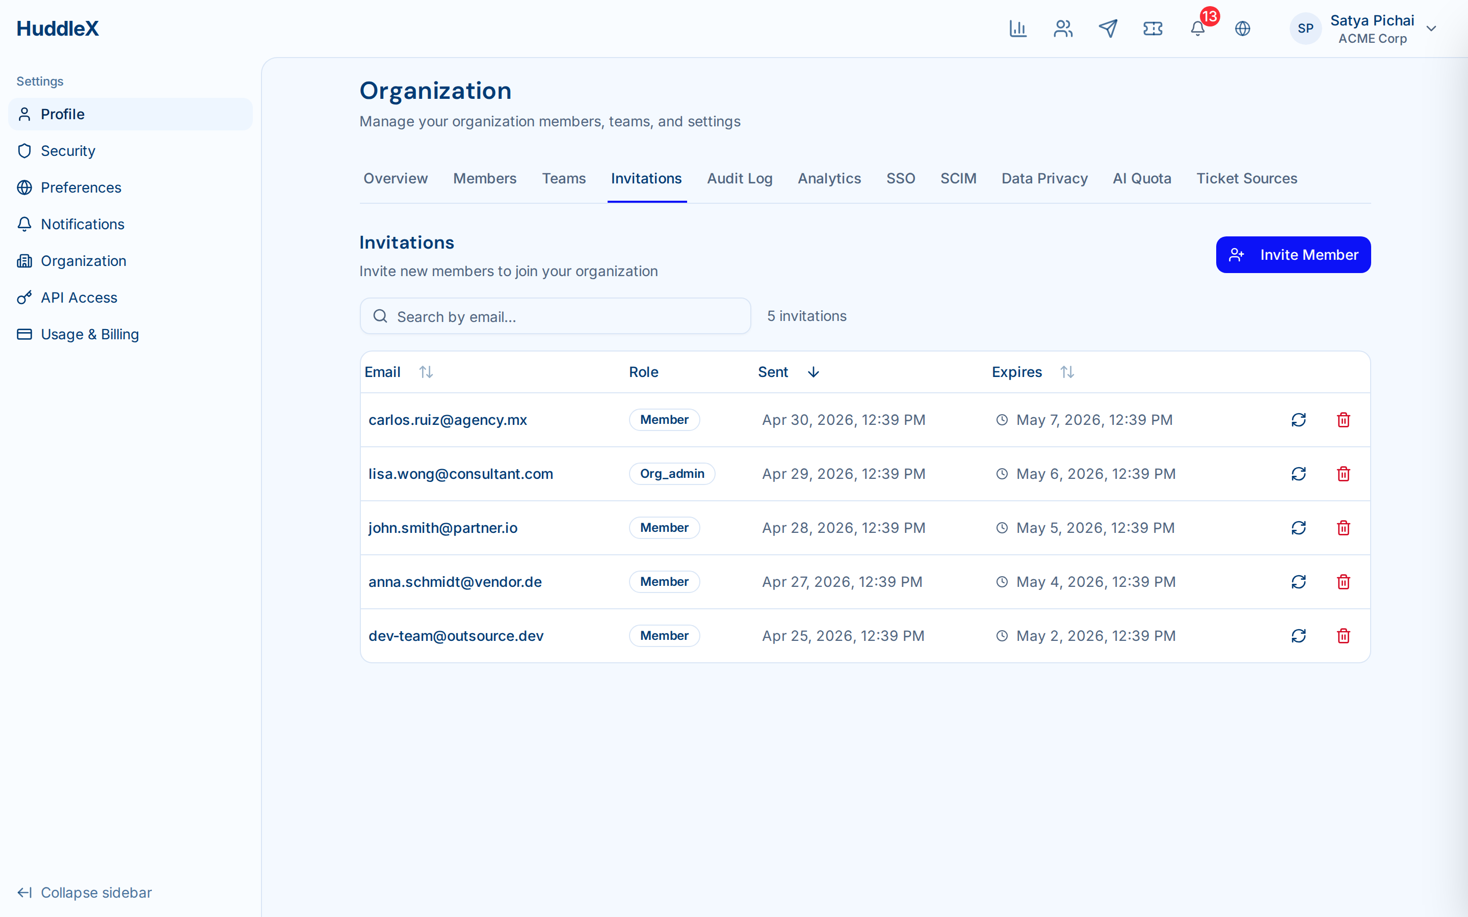Click the dev-team@outsource.dev email
The width and height of the screenshot is (1468, 917).
point(456,636)
